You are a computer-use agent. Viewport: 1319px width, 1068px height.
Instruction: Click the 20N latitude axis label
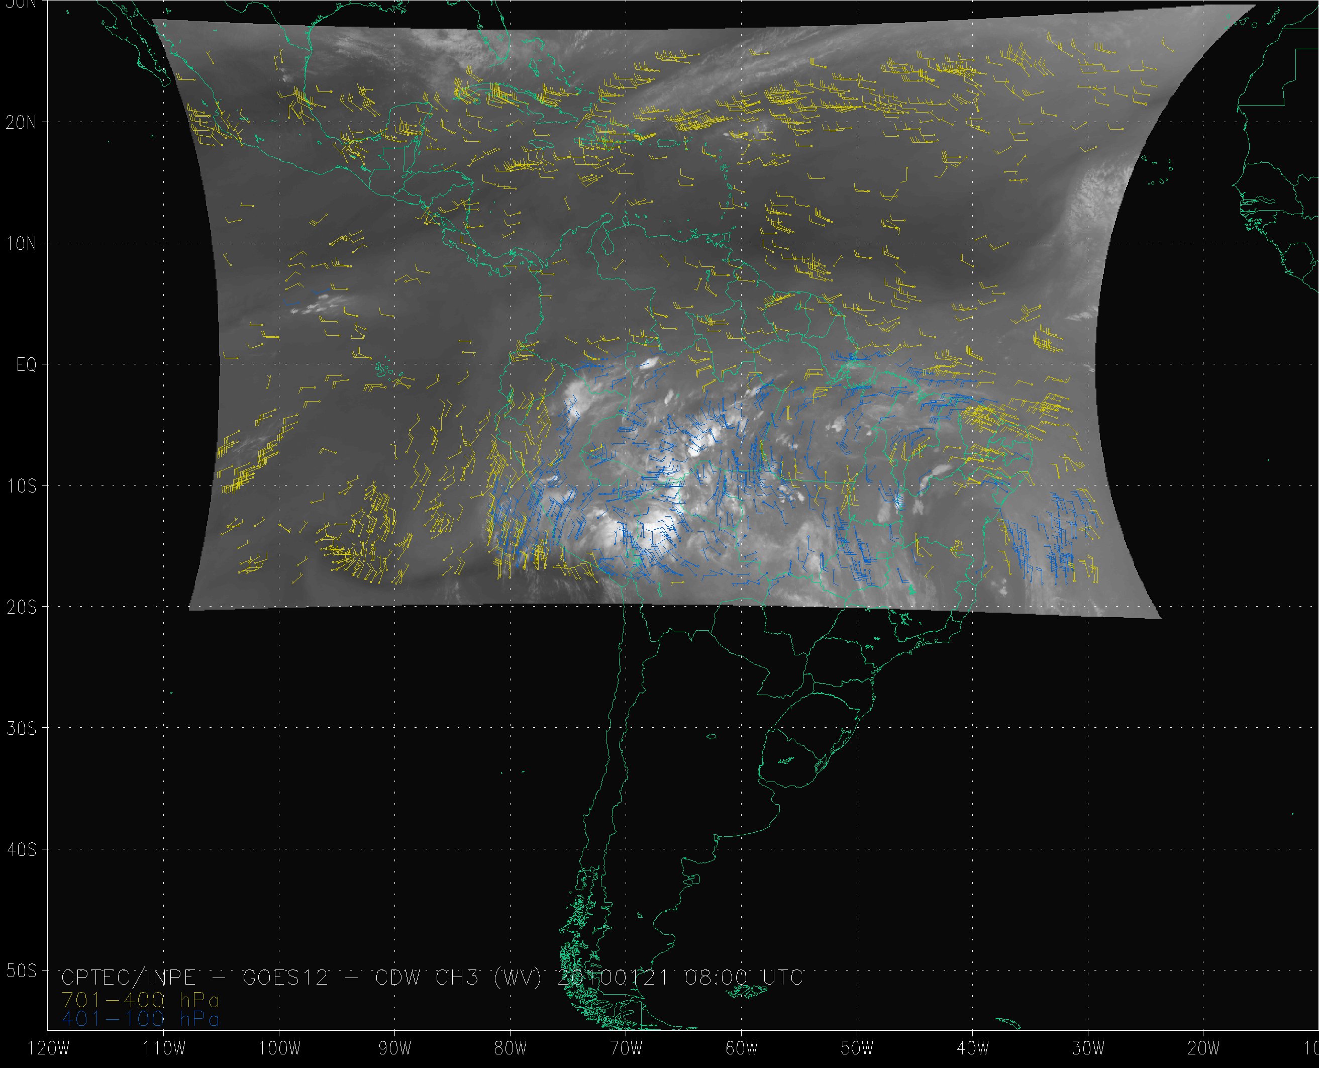click(x=22, y=123)
